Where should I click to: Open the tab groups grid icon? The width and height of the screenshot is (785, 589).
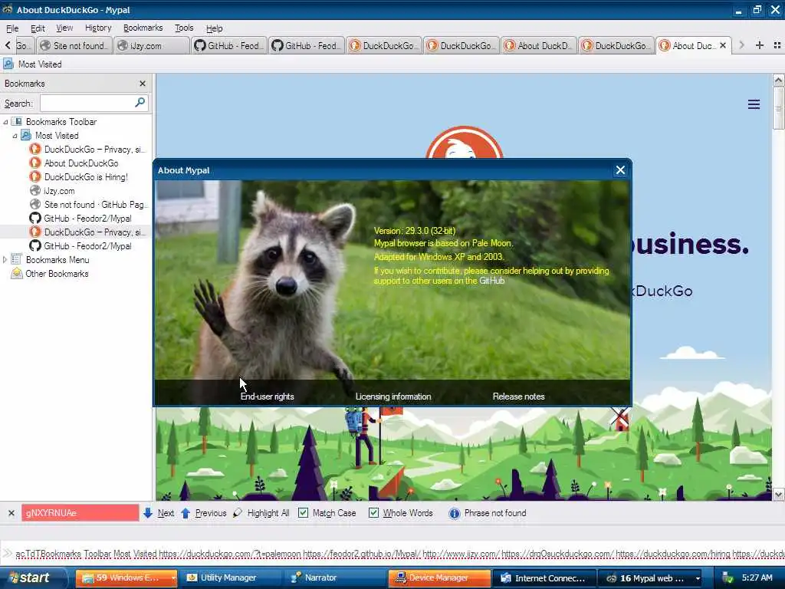click(777, 45)
